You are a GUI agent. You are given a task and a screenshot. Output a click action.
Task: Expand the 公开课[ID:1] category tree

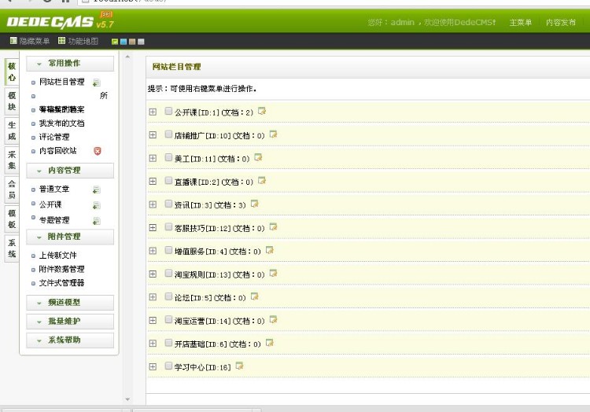(153, 112)
